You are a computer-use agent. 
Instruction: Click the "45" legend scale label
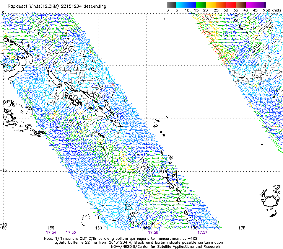[255, 10]
